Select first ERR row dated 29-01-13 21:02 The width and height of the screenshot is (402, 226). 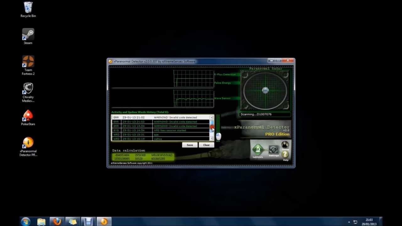tap(160, 117)
